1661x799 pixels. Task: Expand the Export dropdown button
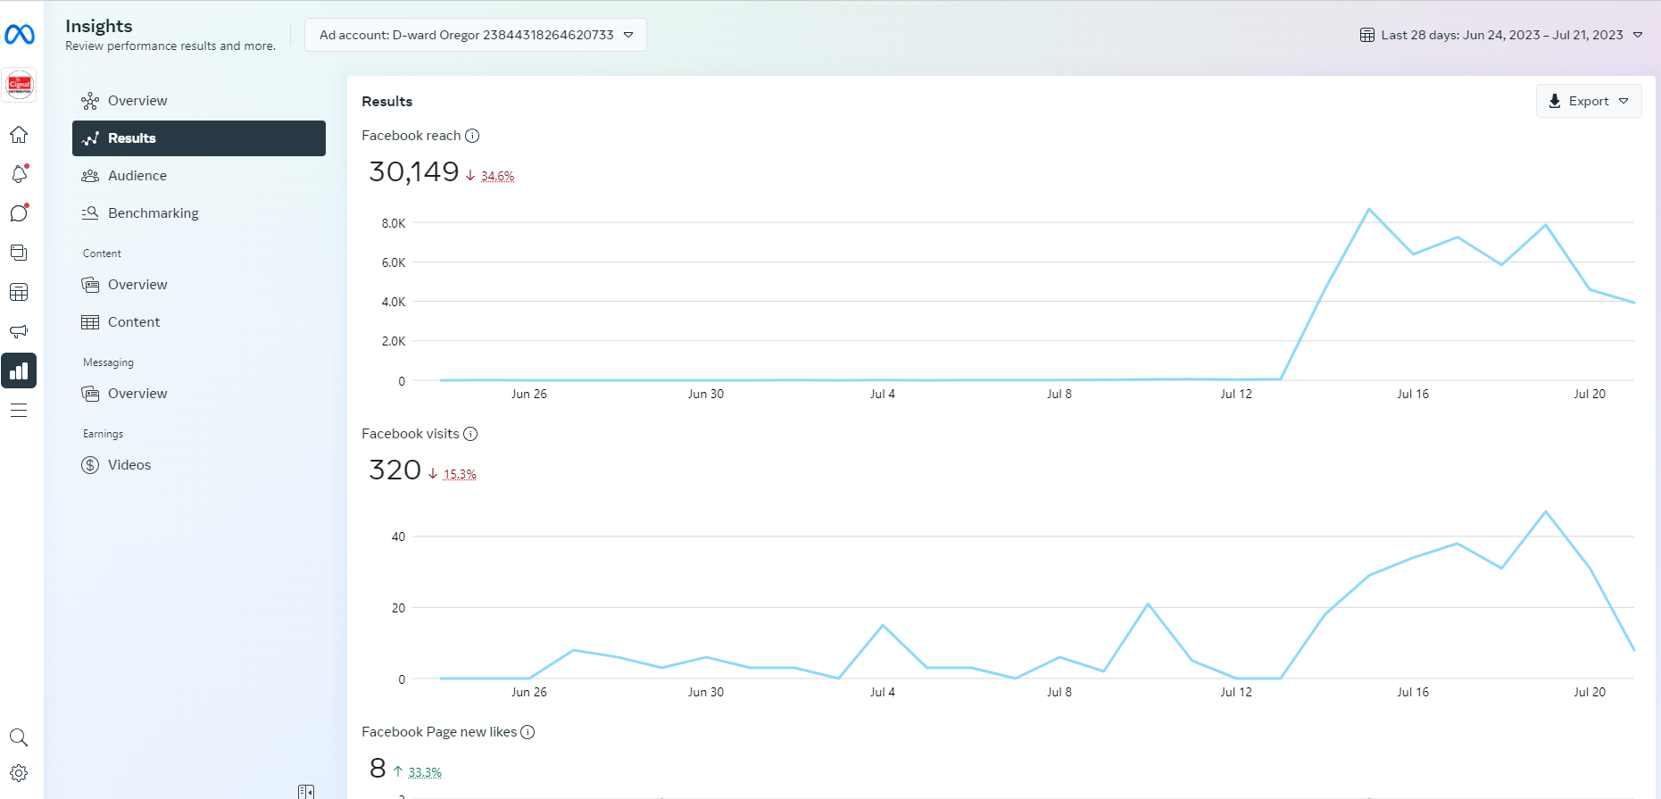(1589, 101)
